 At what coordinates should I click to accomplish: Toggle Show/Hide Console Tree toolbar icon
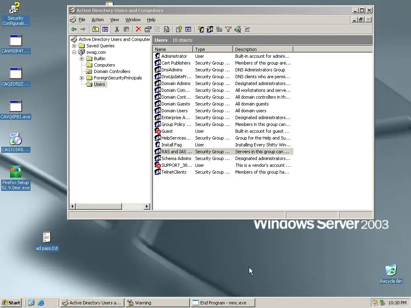105,29
